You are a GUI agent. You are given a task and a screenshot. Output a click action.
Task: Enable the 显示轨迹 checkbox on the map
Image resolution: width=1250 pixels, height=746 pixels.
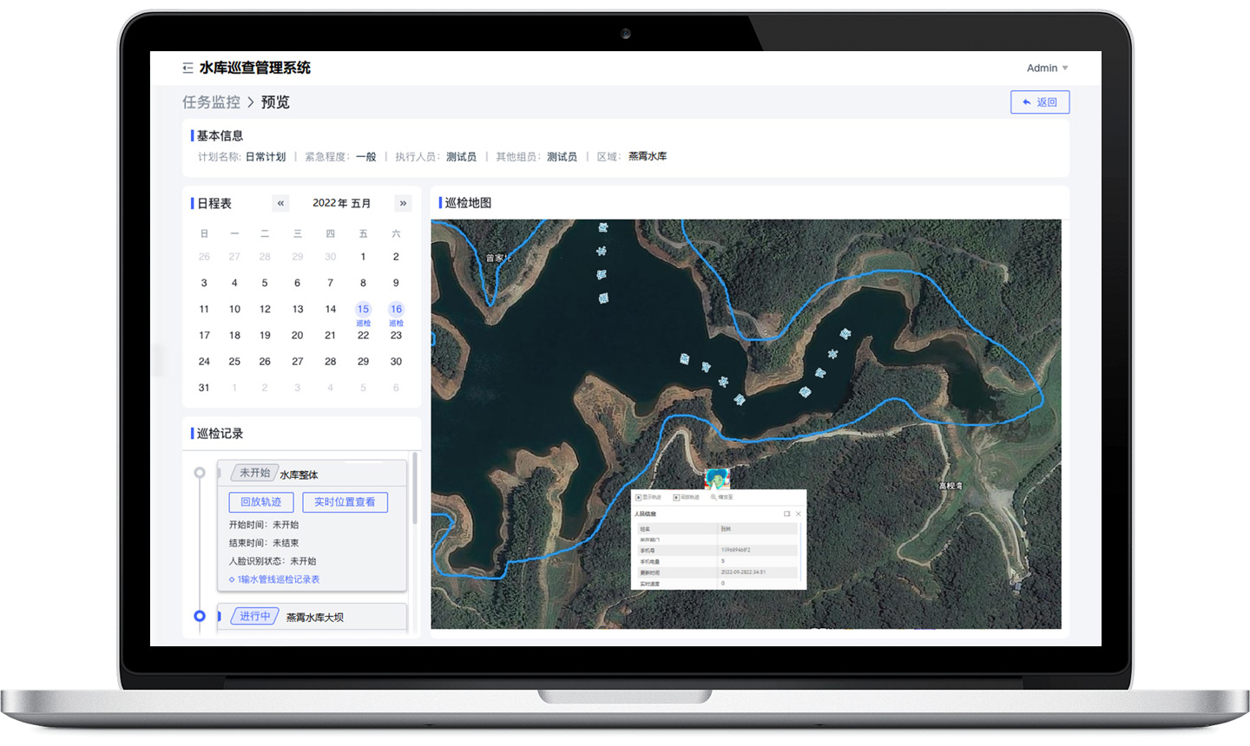(638, 496)
